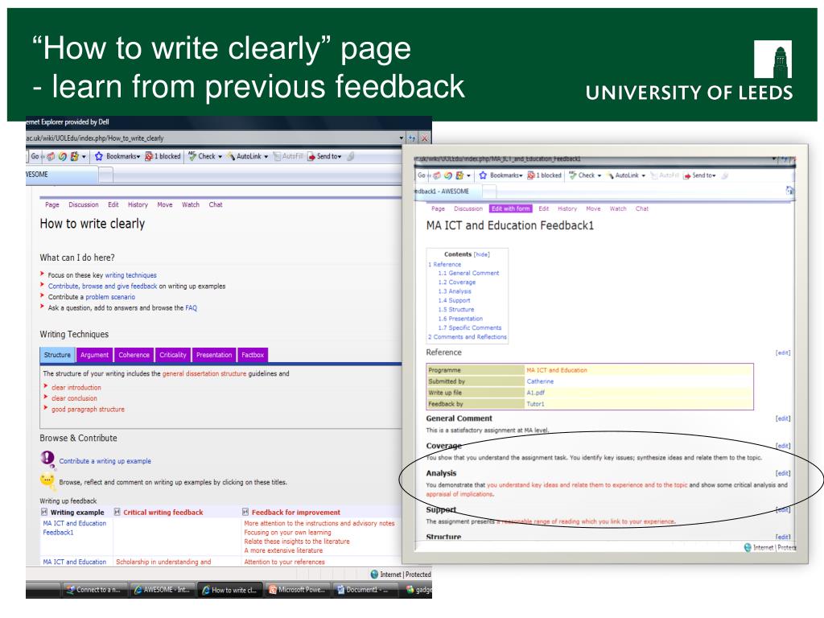Jump to '1.1 General Comment' in Contents
This screenshot has height=618, width=824.
[469, 274]
